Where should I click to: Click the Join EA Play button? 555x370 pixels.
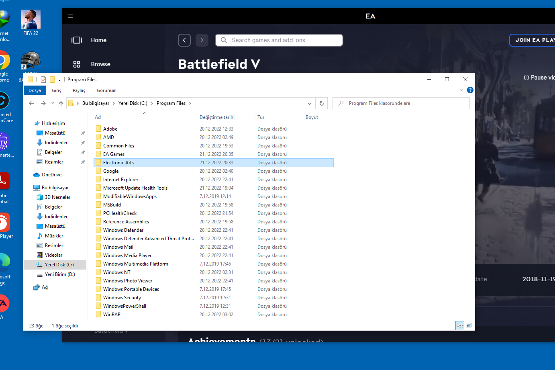coord(533,40)
